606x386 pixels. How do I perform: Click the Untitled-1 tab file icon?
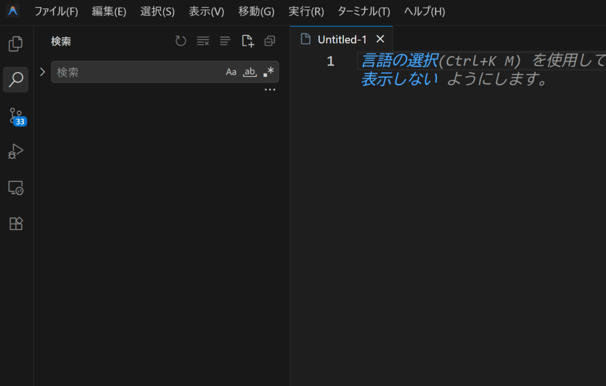tap(306, 39)
